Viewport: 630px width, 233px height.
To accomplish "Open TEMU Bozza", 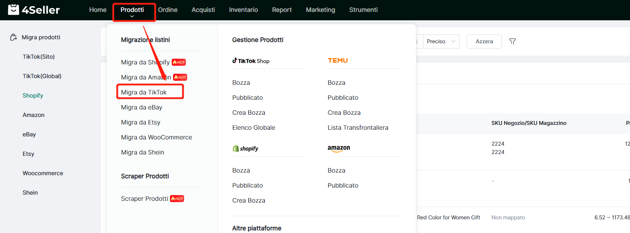I will (336, 83).
